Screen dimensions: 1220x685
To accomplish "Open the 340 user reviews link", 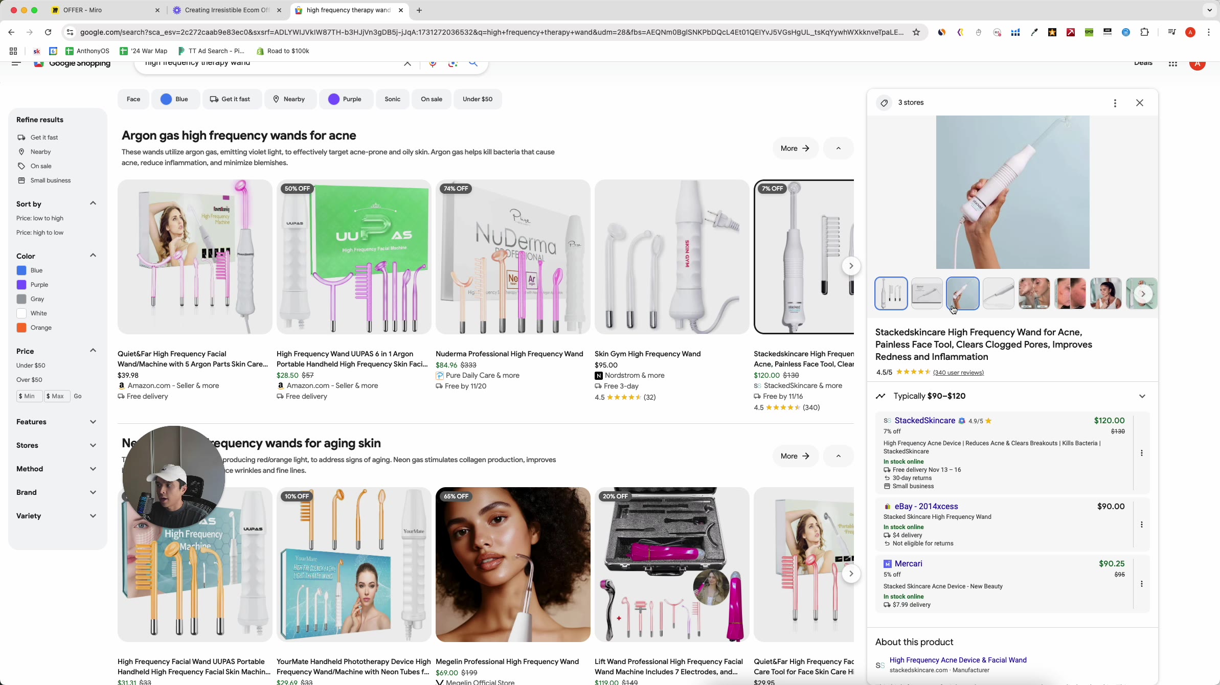I will pos(958,373).
